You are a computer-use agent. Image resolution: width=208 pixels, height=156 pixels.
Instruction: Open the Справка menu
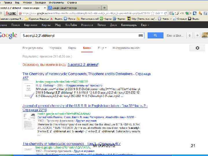[x=72, y=3]
